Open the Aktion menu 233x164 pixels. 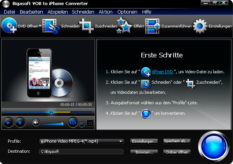pos(106,12)
